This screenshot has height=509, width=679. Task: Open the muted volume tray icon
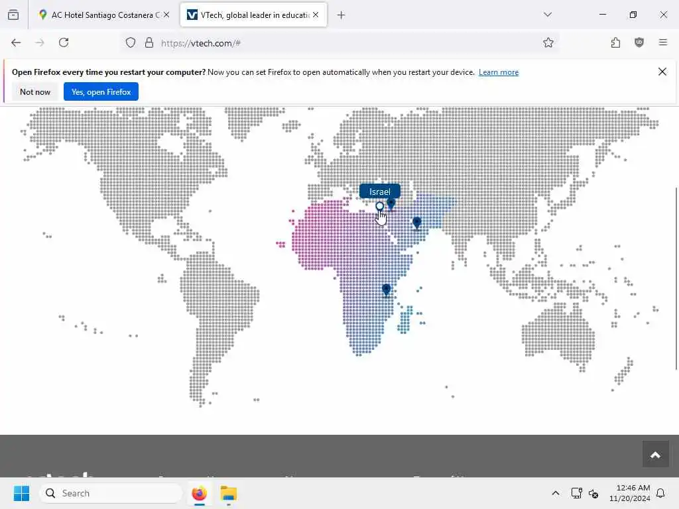[x=593, y=493]
